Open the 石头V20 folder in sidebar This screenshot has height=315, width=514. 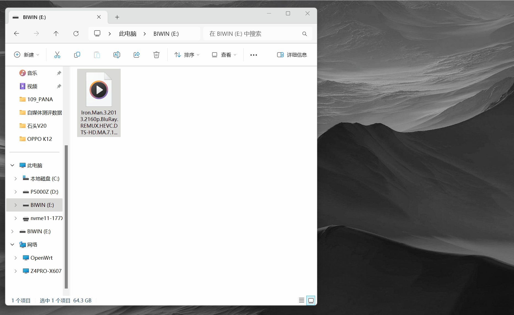coord(33,126)
